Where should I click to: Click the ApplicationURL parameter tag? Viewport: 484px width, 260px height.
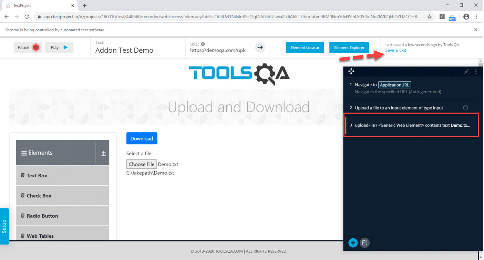pyautogui.click(x=394, y=85)
